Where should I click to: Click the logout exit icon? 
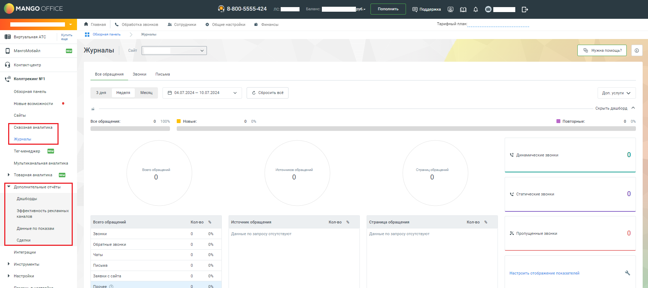[x=525, y=10]
